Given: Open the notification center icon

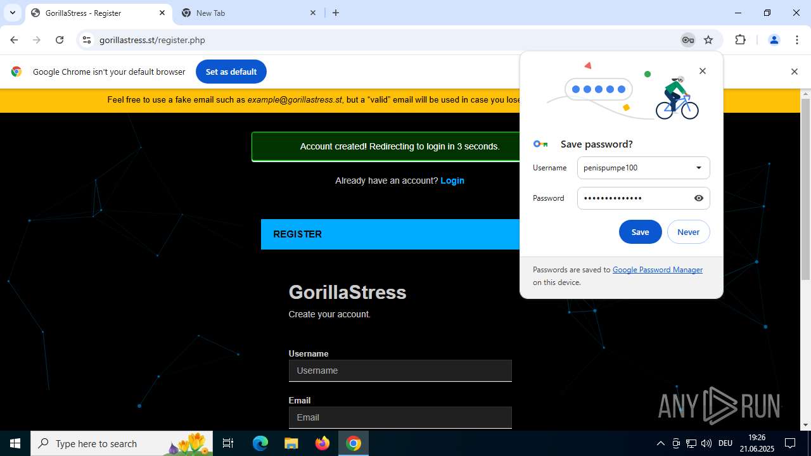Looking at the screenshot, I should click(x=790, y=443).
